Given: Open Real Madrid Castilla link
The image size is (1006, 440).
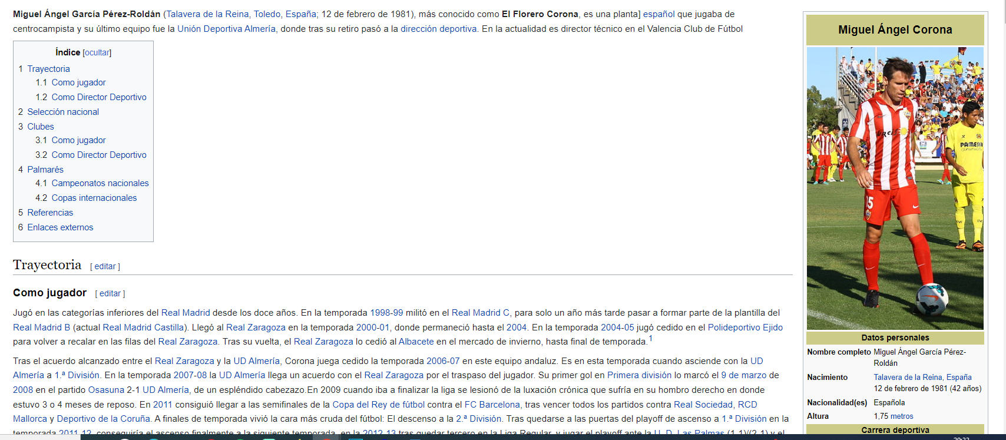Looking at the screenshot, I should point(144,327).
